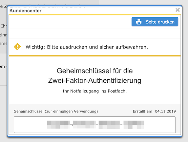188x142 pixels.
Task: Click the Kundencenter dialog title
Action: tap(26, 10)
